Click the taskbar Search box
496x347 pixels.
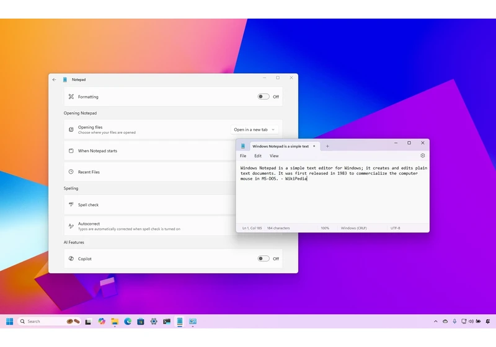tap(50, 322)
